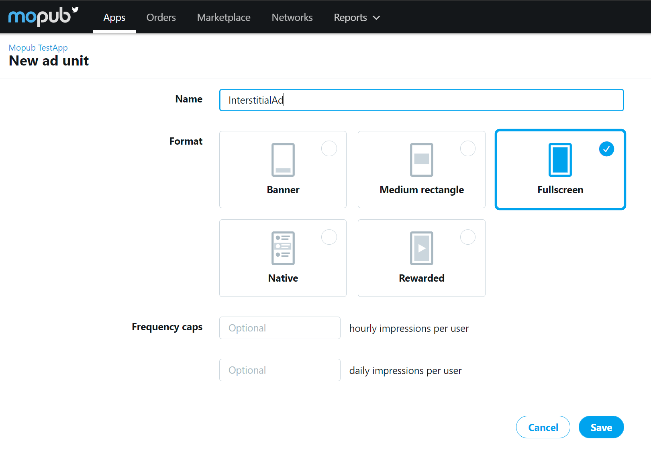
Task: Click the Cancel button
Action: 543,427
